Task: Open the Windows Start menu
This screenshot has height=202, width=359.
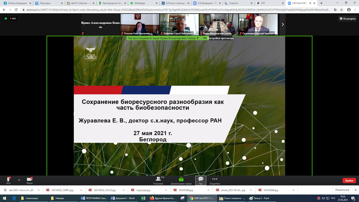Action: tap(4, 198)
